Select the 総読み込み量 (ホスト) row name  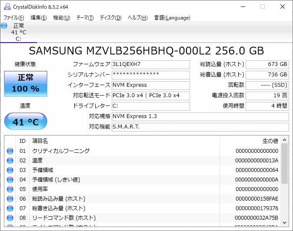(x=59, y=199)
